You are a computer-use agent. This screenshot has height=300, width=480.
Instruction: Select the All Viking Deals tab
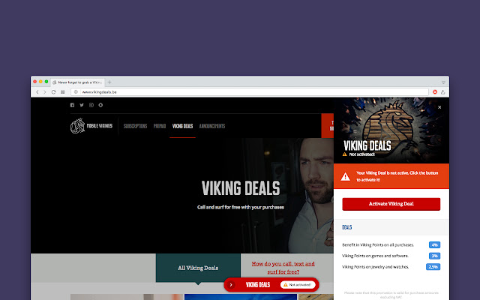198,268
